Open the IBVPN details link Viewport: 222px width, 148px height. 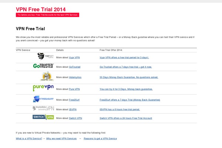point(73,110)
